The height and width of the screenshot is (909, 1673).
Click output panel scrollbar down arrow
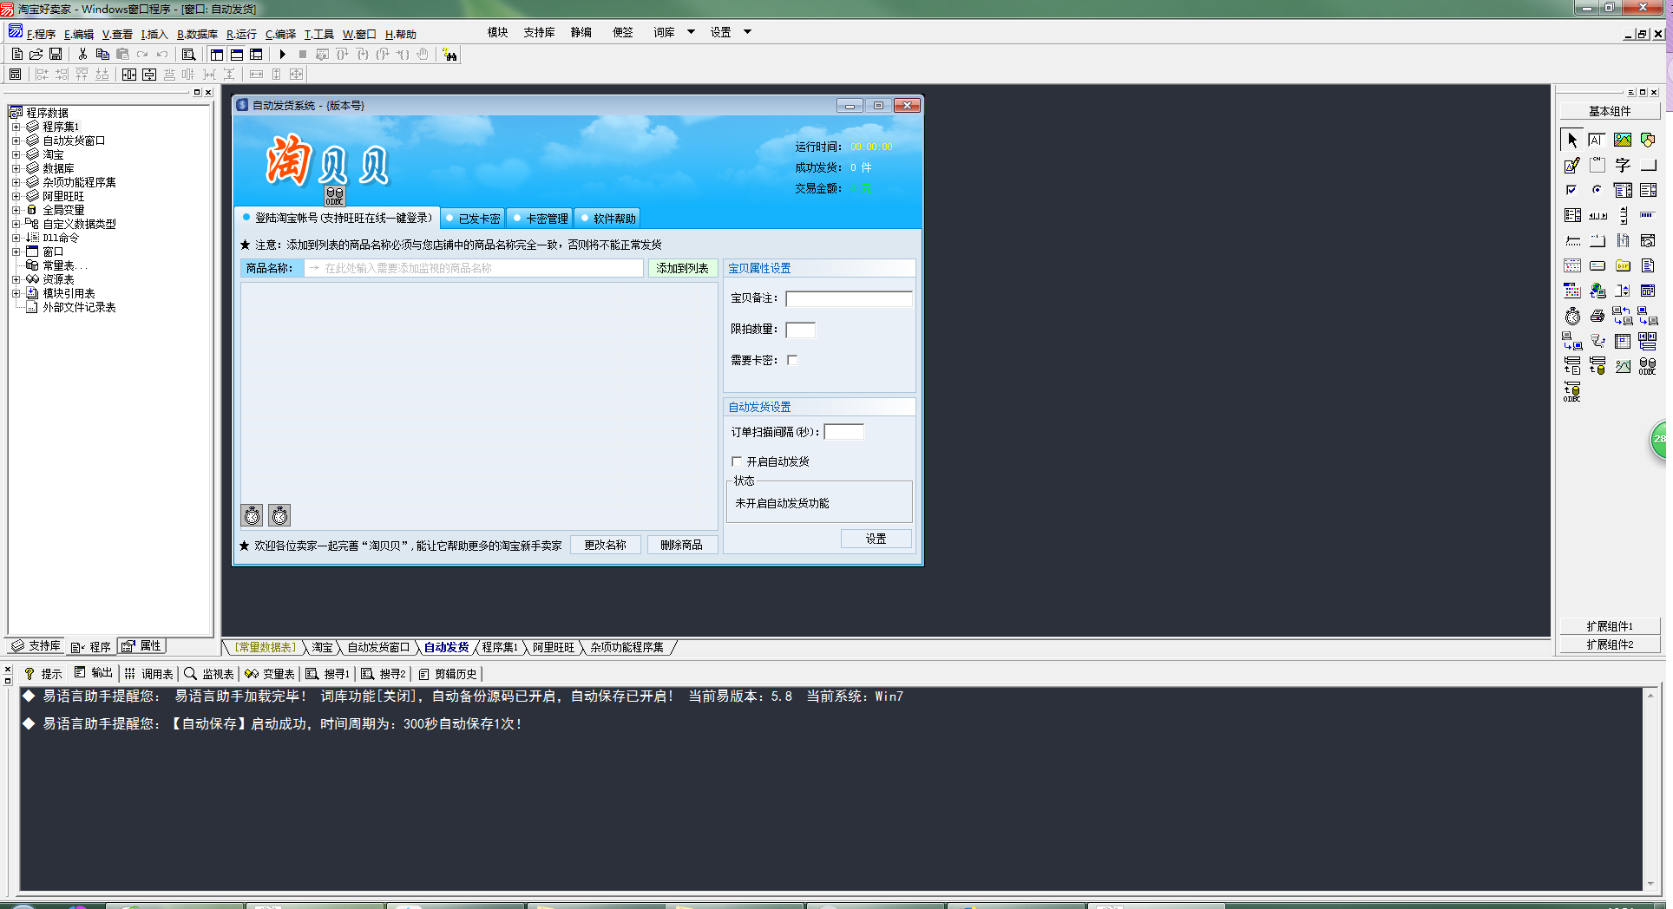click(1650, 884)
